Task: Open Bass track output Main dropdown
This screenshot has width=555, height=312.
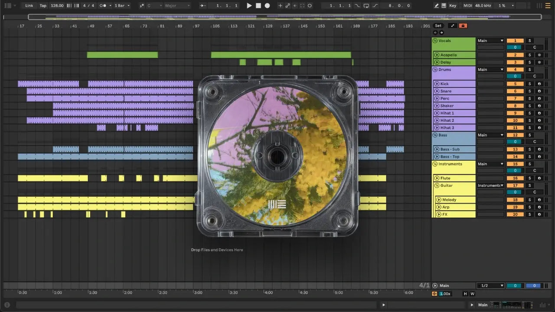Action: (x=490, y=135)
